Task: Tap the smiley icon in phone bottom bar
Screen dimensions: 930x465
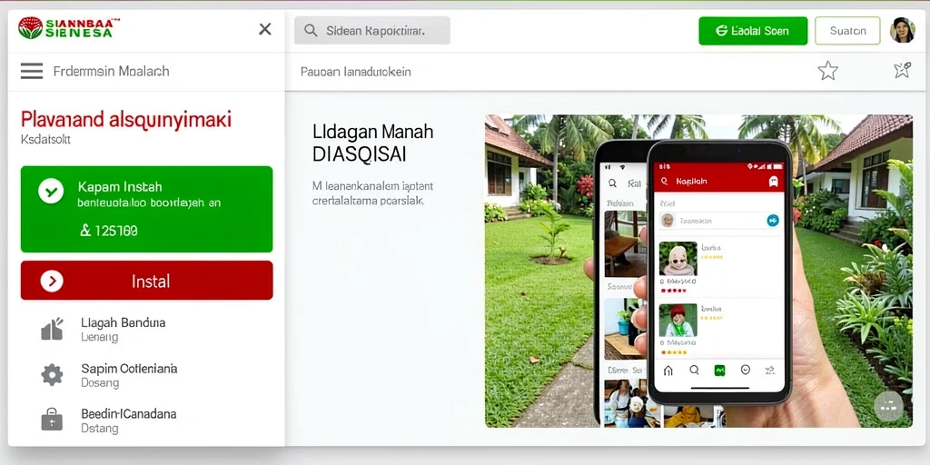Action: (746, 371)
